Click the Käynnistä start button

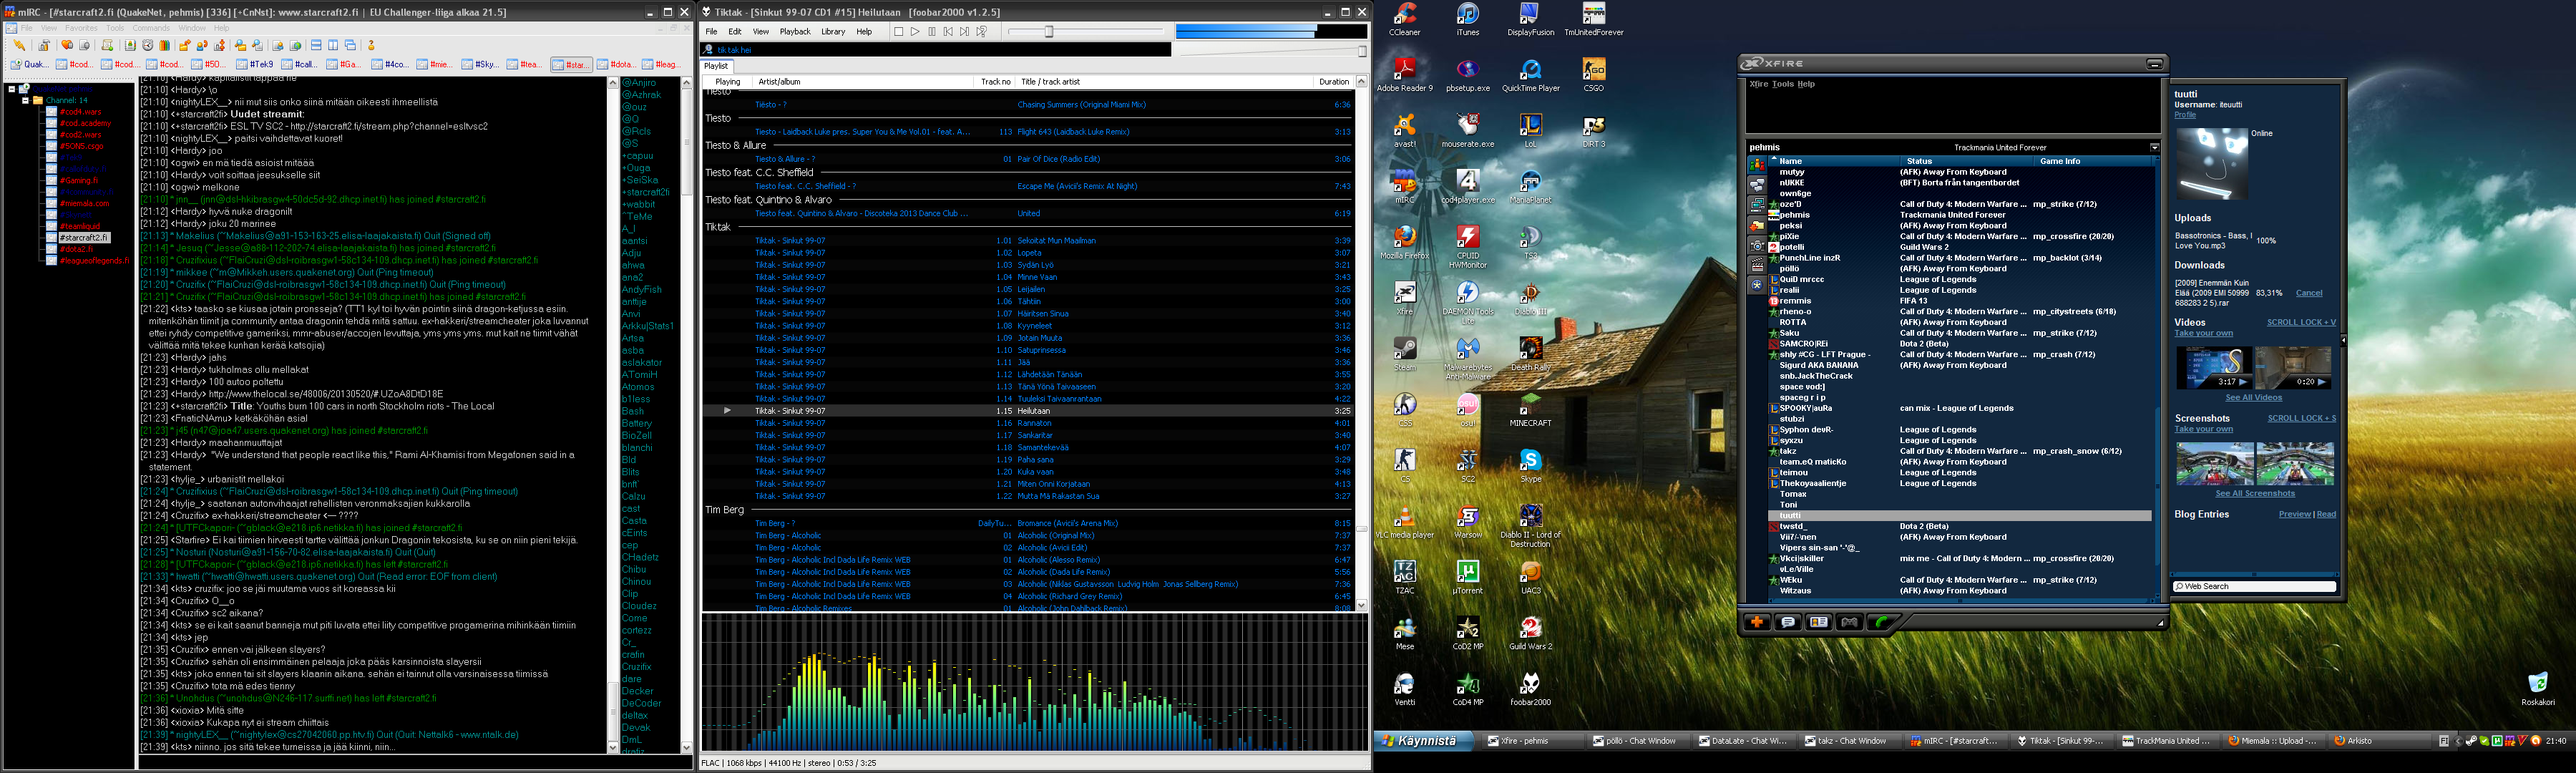[1423, 741]
